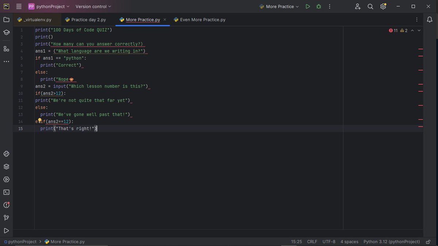The height and width of the screenshot is (246, 438).
Task: Change UTF-8 file encoding
Action: [x=329, y=242]
